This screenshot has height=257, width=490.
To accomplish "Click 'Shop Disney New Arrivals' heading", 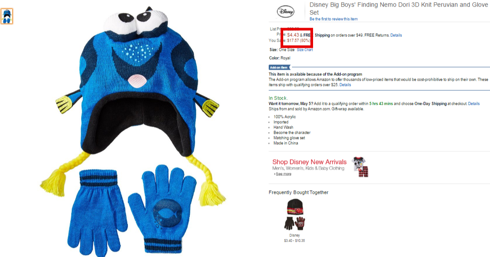I will 310,162.
